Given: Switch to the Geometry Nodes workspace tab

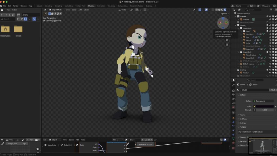Looking at the screenshot, I should coord(136,6).
